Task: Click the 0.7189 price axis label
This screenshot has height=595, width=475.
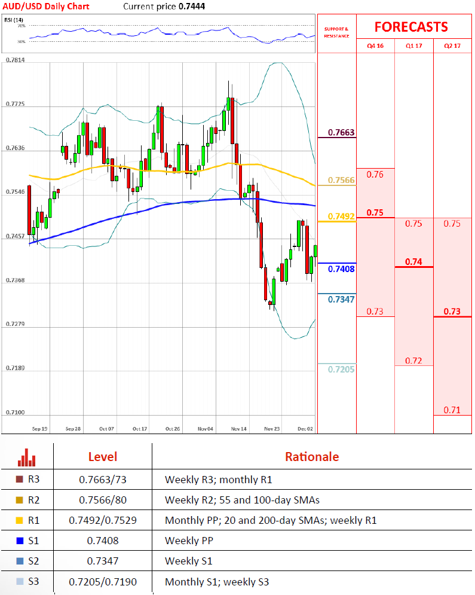Action: (x=15, y=368)
